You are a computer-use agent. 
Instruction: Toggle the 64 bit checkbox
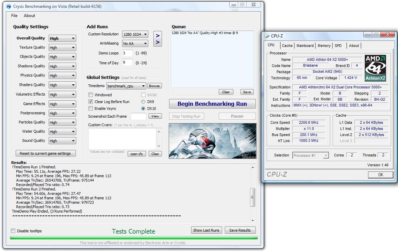coord(143,95)
